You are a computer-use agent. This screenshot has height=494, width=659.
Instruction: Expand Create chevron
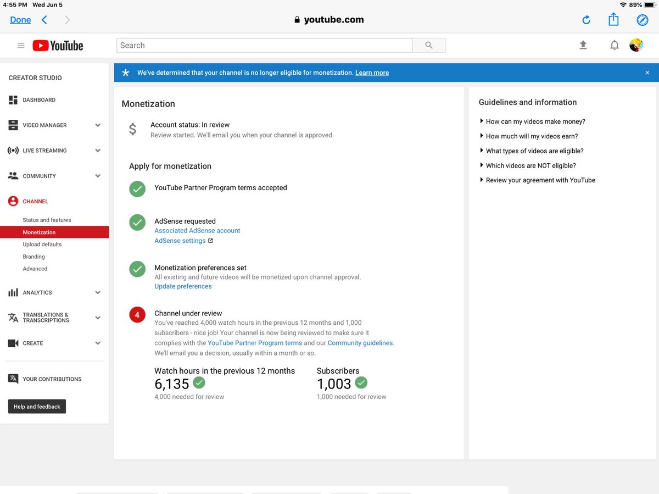click(x=98, y=343)
